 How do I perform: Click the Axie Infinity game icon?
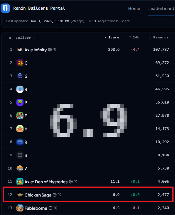click(20, 50)
